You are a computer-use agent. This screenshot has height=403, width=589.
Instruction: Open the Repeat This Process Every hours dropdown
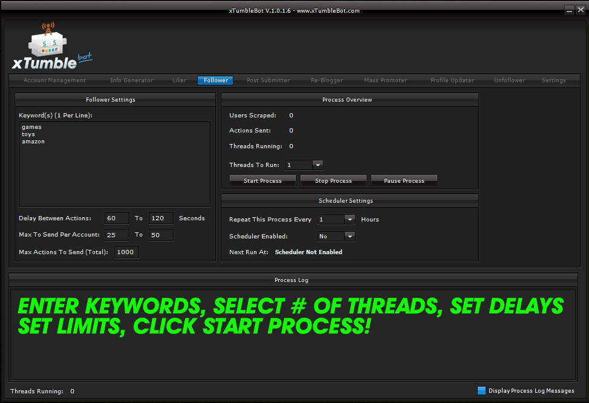350,219
